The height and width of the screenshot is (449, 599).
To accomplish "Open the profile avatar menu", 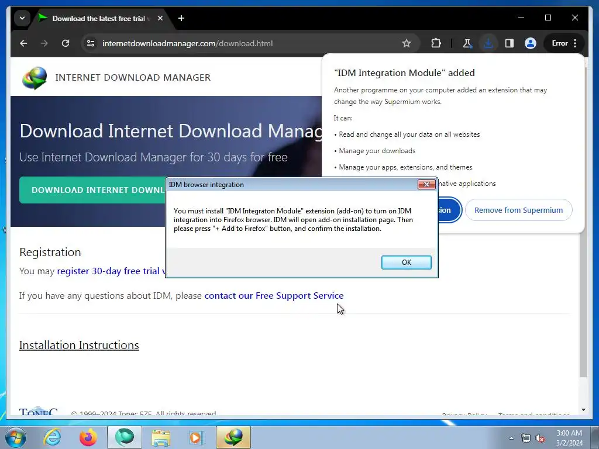I will [530, 43].
